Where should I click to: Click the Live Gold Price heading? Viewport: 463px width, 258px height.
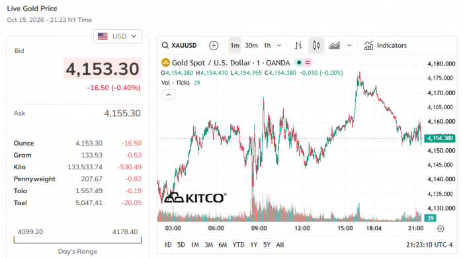(x=32, y=9)
